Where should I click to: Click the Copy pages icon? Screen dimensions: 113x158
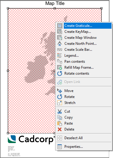click(x=60, y=117)
